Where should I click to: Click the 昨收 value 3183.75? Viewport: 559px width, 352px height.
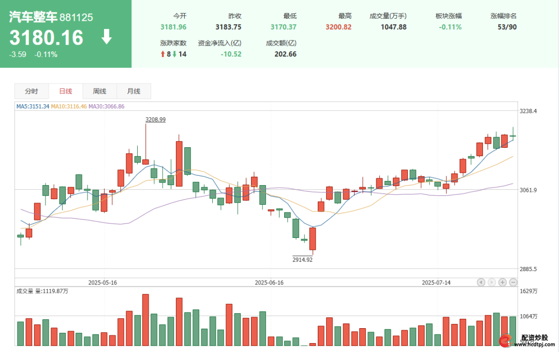tap(229, 27)
